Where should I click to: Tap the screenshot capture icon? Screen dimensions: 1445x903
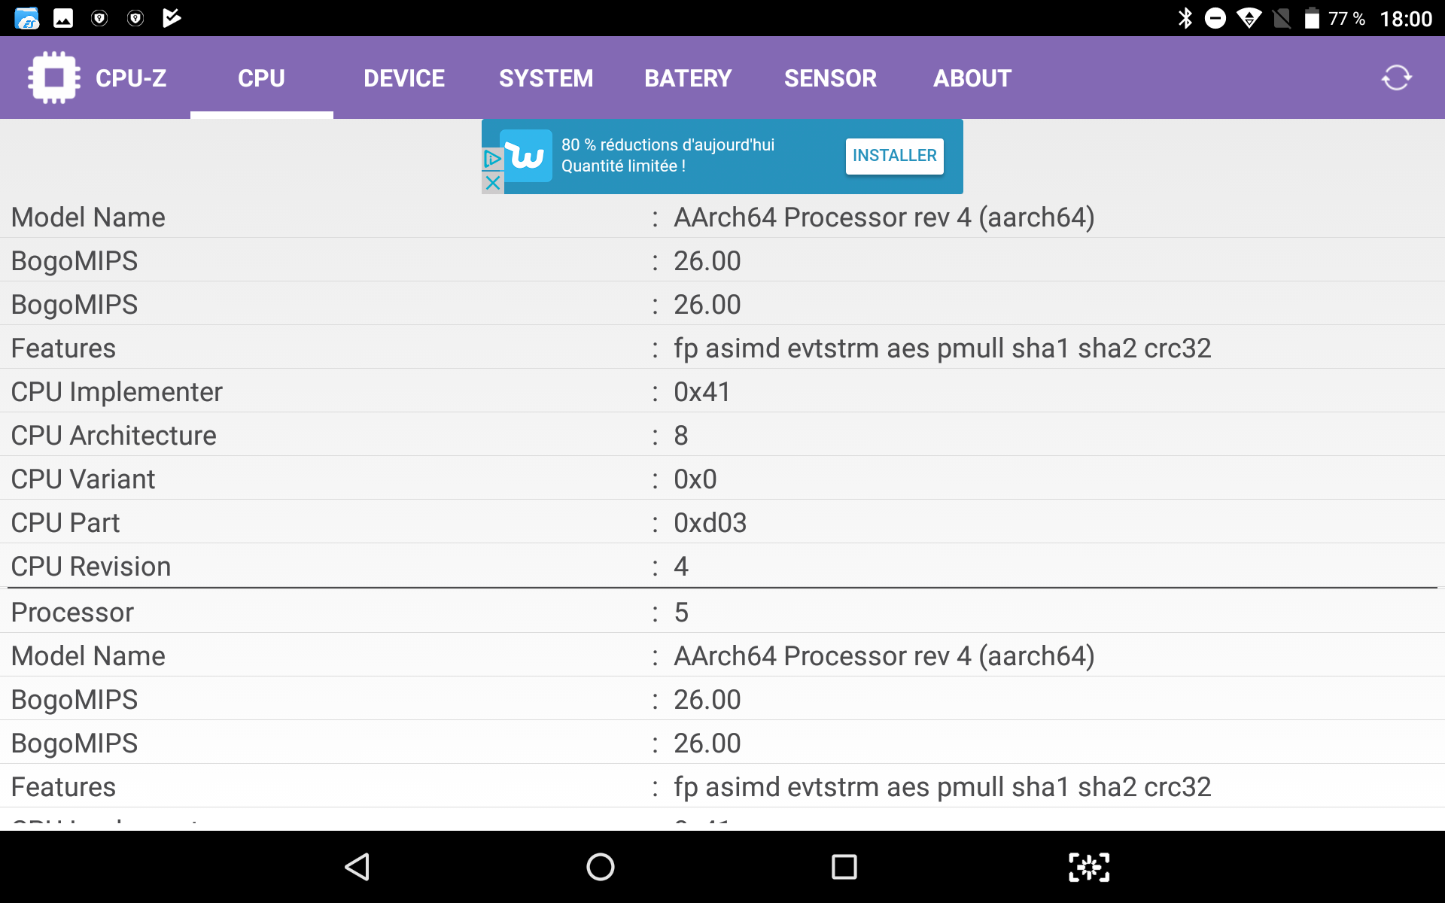tap(1089, 867)
